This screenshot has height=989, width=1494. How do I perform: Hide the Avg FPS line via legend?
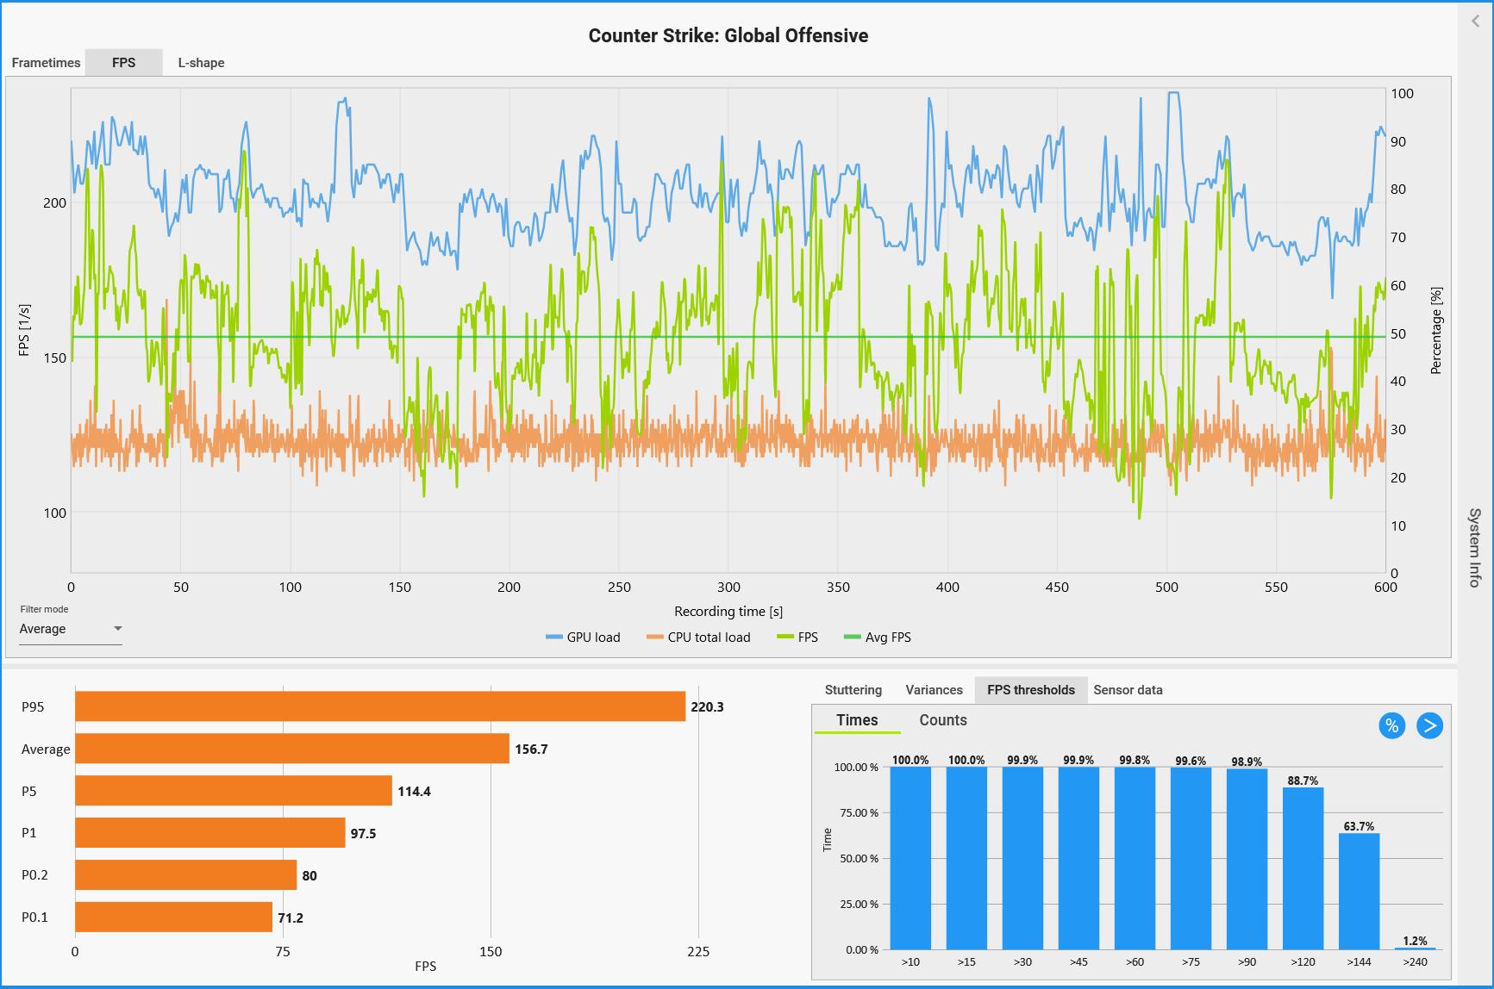point(878,638)
